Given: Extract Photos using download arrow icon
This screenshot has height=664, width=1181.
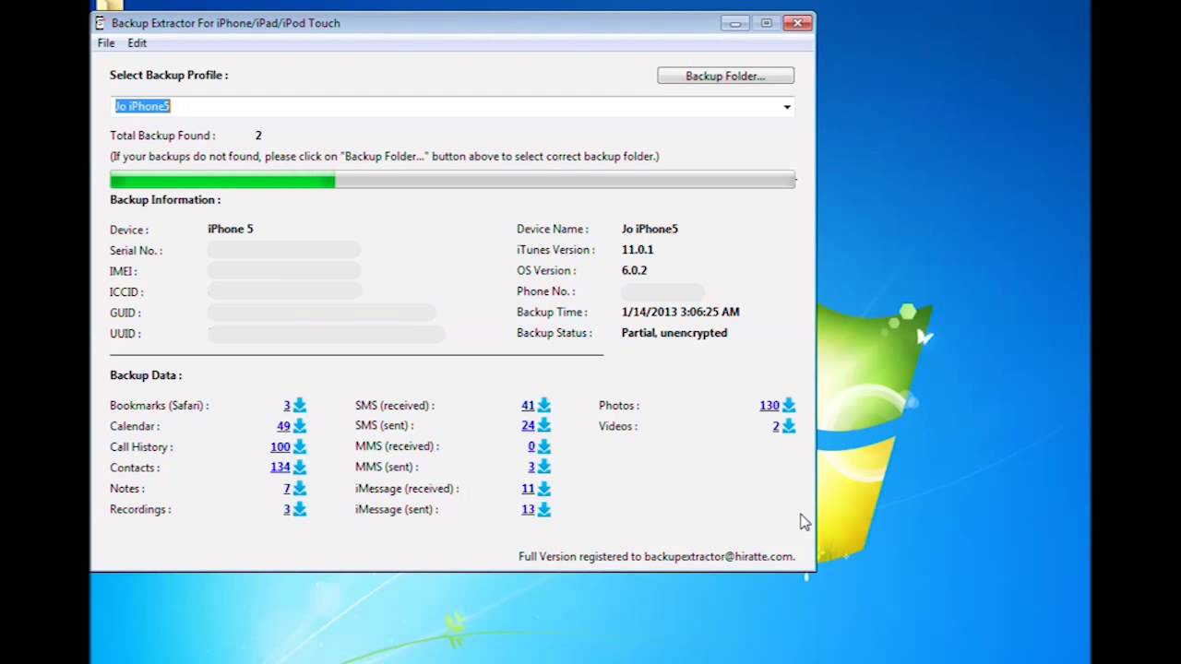Looking at the screenshot, I should click(788, 405).
